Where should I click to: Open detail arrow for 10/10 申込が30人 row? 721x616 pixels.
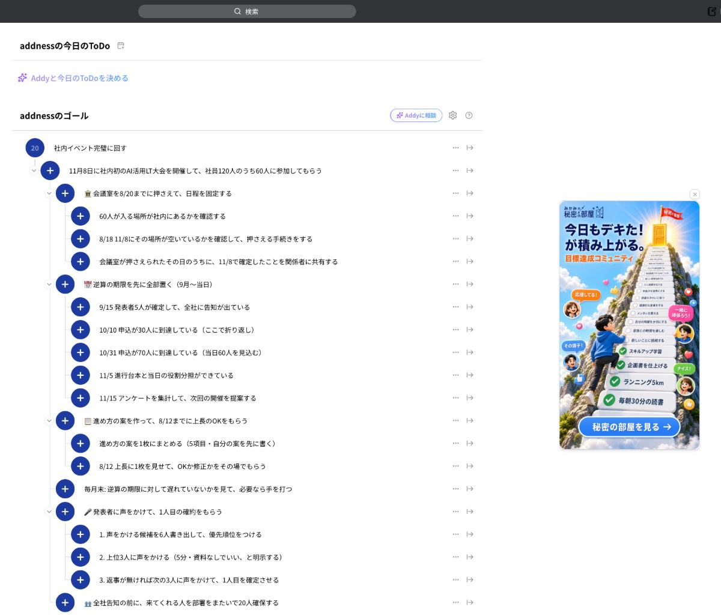(470, 330)
